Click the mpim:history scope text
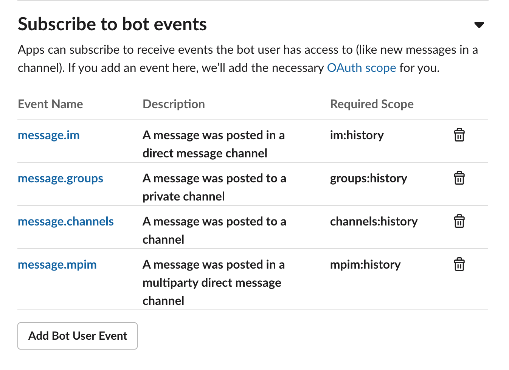The width and height of the screenshot is (509, 370). (x=365, y=264)
